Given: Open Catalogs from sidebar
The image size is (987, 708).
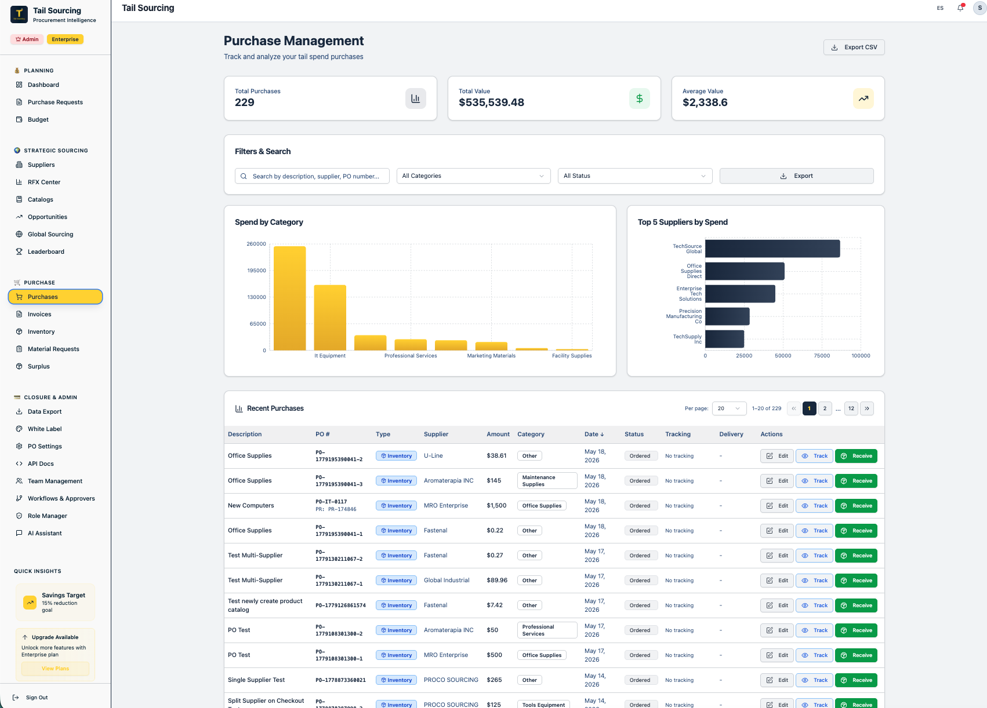Looking at the screenshot, I should (55, 199).
